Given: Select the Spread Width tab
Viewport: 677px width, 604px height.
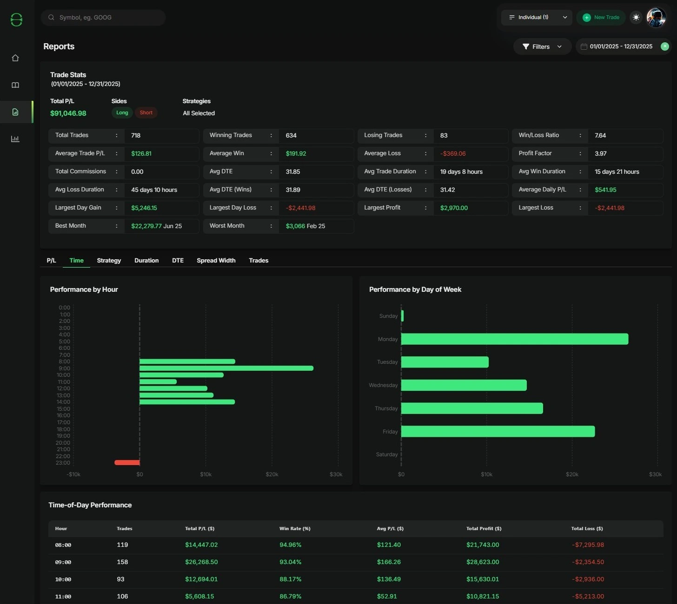Looking at the screenshot, I should (x=216, y=261).
